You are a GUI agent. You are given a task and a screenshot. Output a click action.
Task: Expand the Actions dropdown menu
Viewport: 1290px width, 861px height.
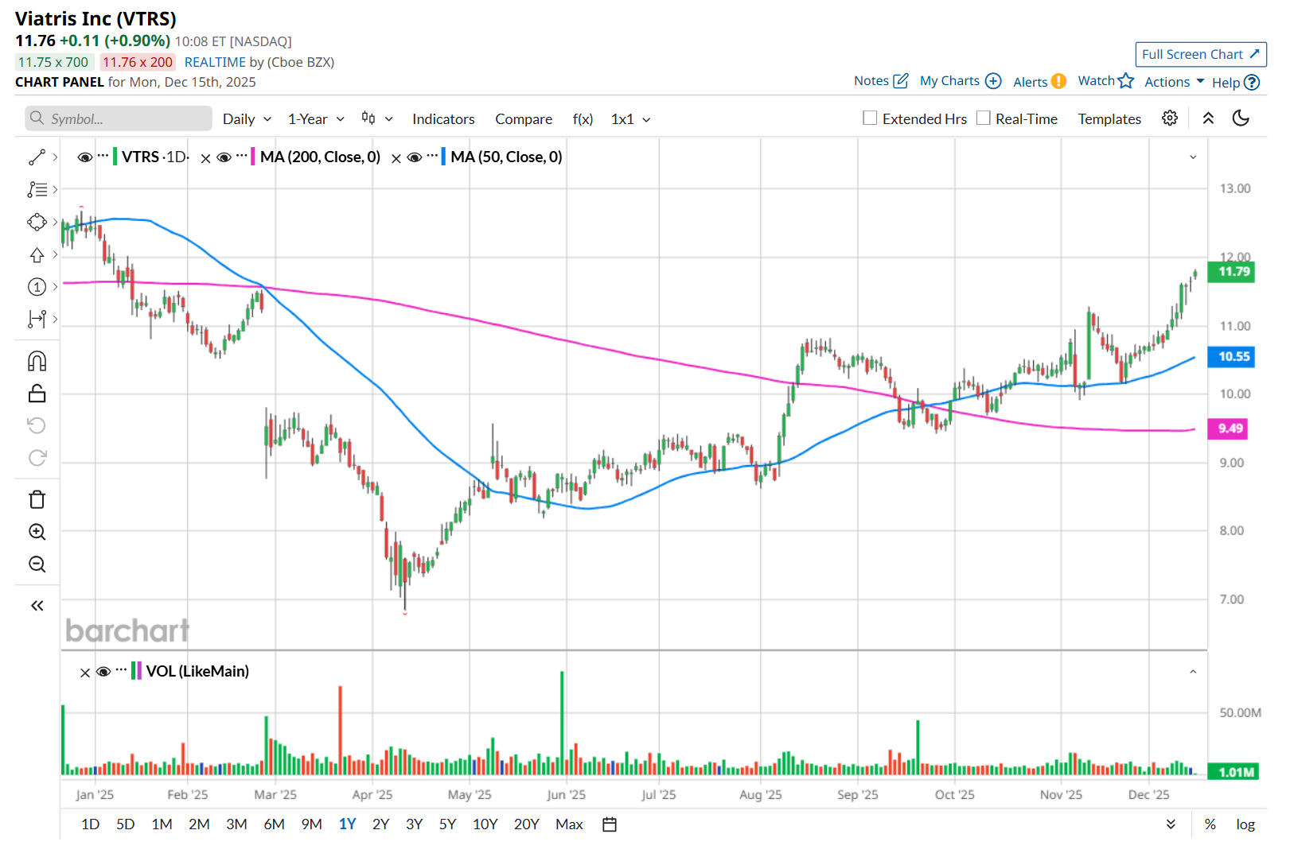(1174, 82)
